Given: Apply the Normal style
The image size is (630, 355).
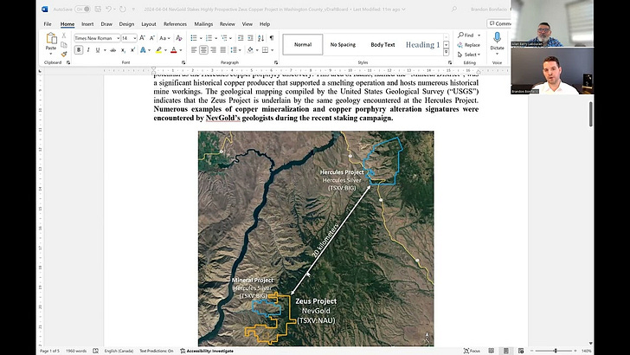Looking at the screenshot, I should point(303,45).
